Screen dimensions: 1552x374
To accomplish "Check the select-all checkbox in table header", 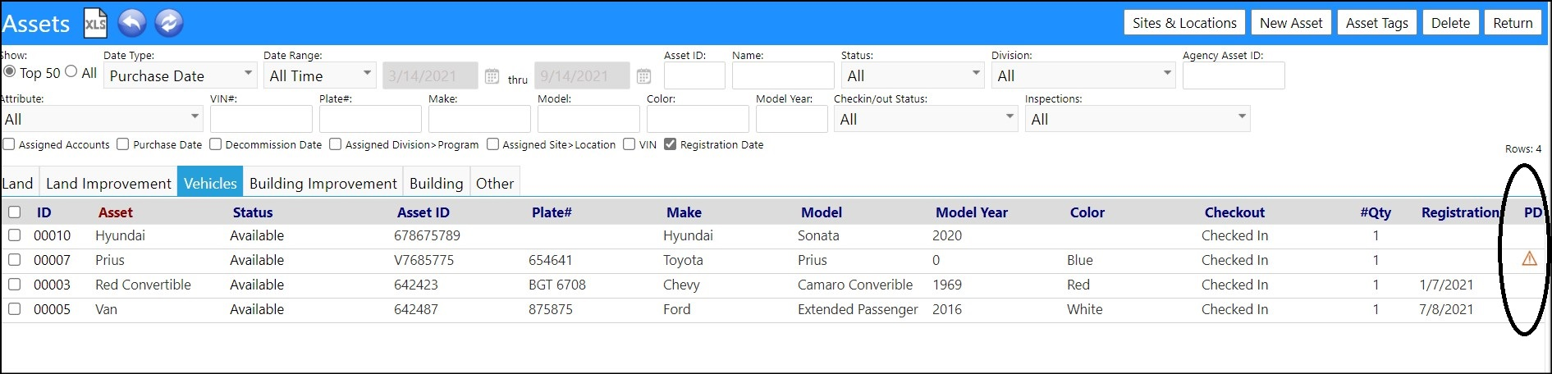I will point(14,212).
